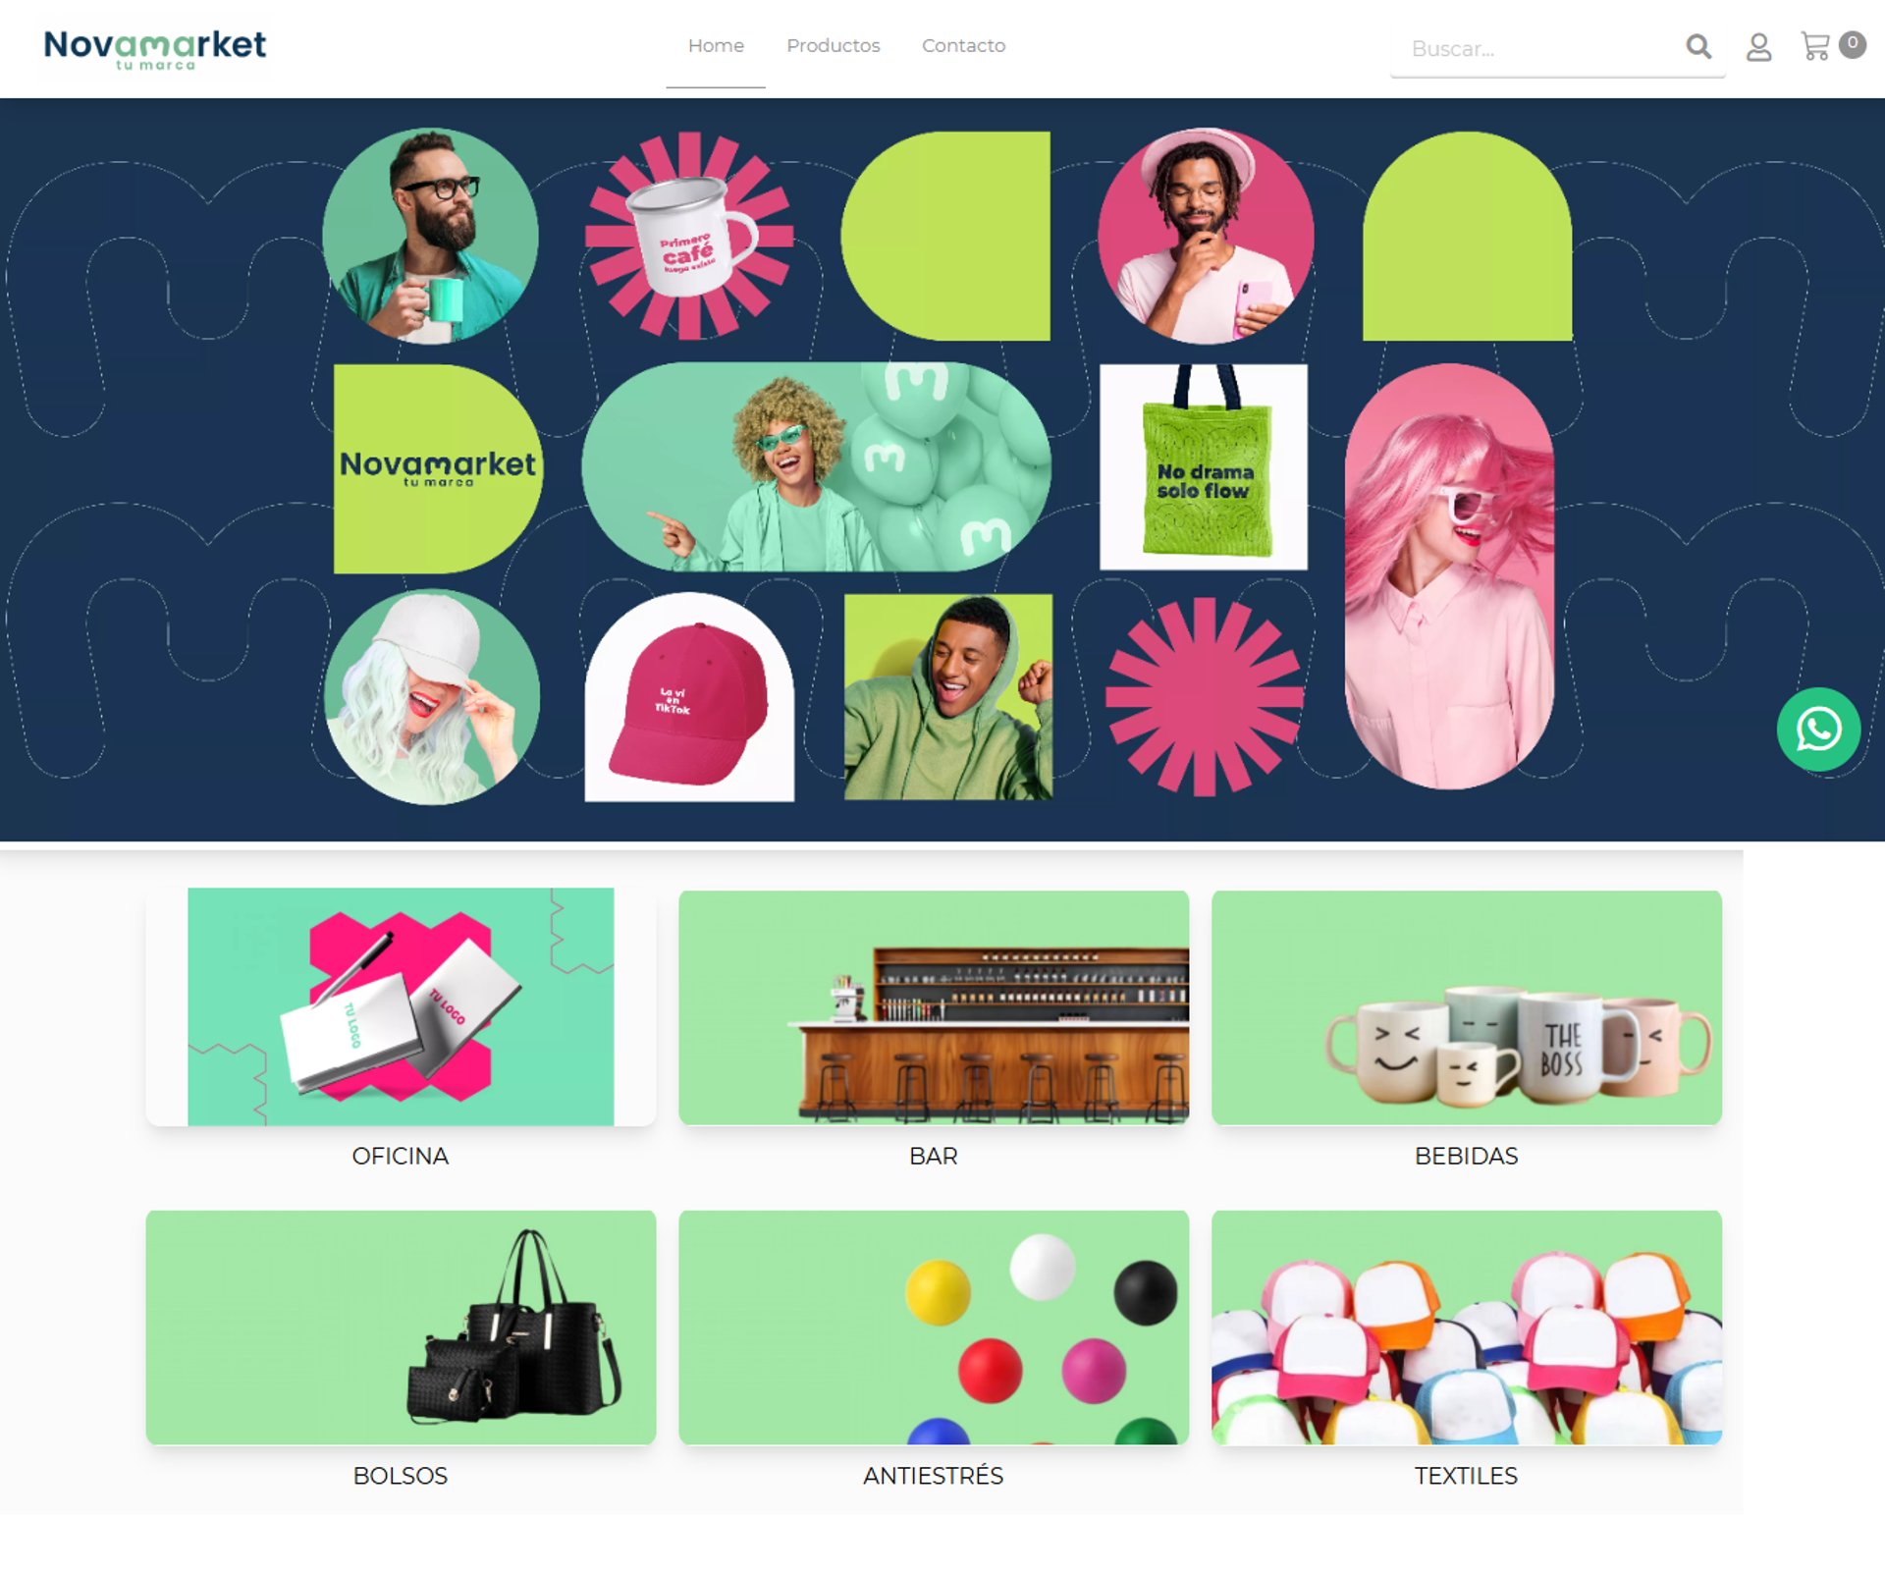Click the OFICINA category label

click(x=401, y=1156)
